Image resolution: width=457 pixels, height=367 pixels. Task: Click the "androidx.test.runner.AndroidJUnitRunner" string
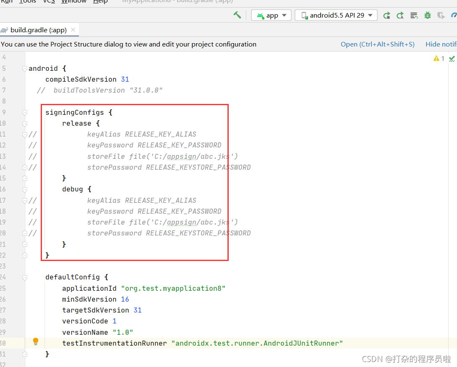point(257,344)
